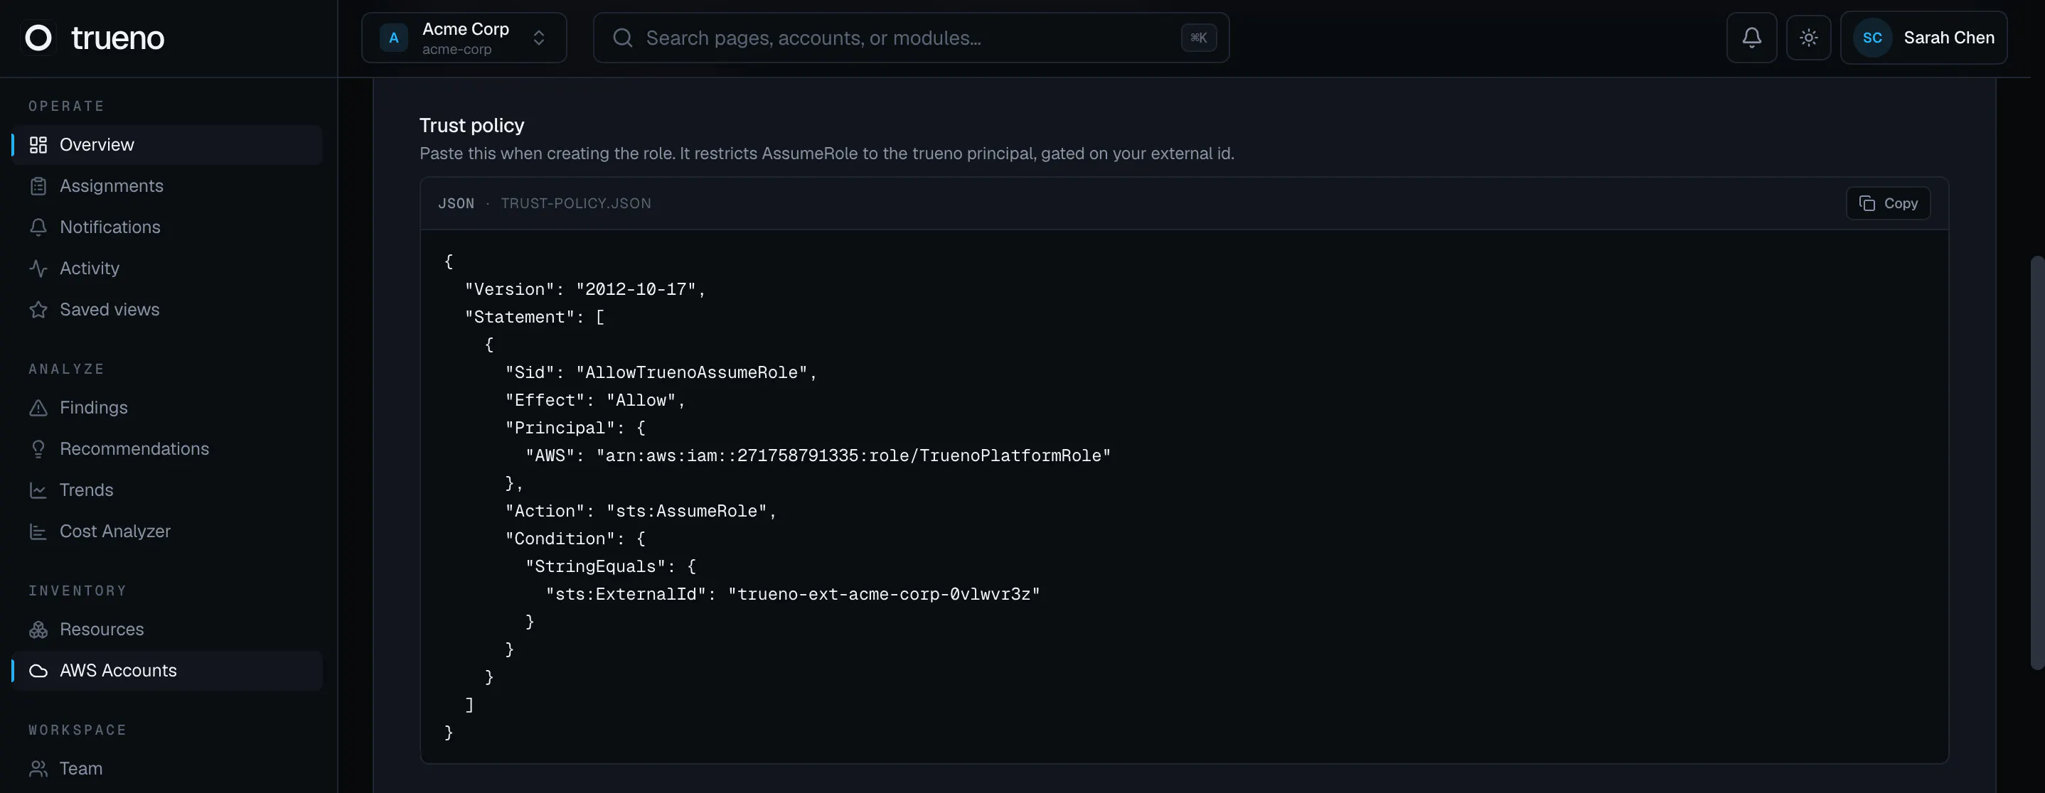The image size is (2045, 793).
Task: Expand the Acme Corp workspace switcher chevron
Action: coord(539,37)
